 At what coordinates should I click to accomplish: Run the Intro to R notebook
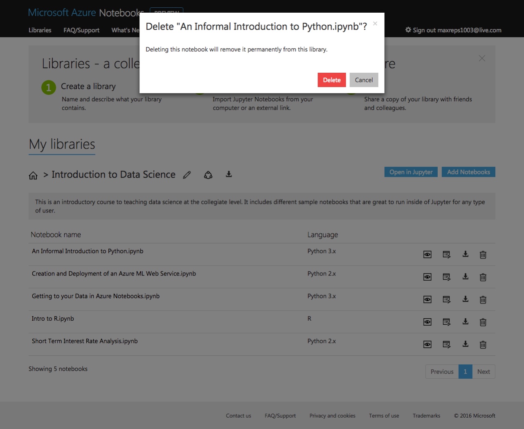pos(447,322)
